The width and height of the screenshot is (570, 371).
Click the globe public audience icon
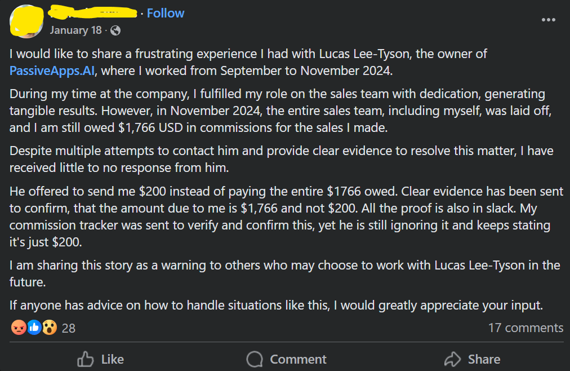coord(115,30)
